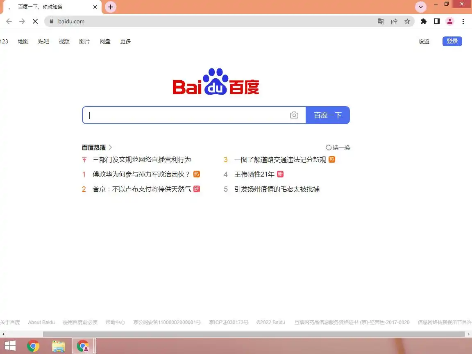Image resolution: width=472 pixels, height=354 pixels.
Task: Open the extensions puzzle icon
Action: 424,21
